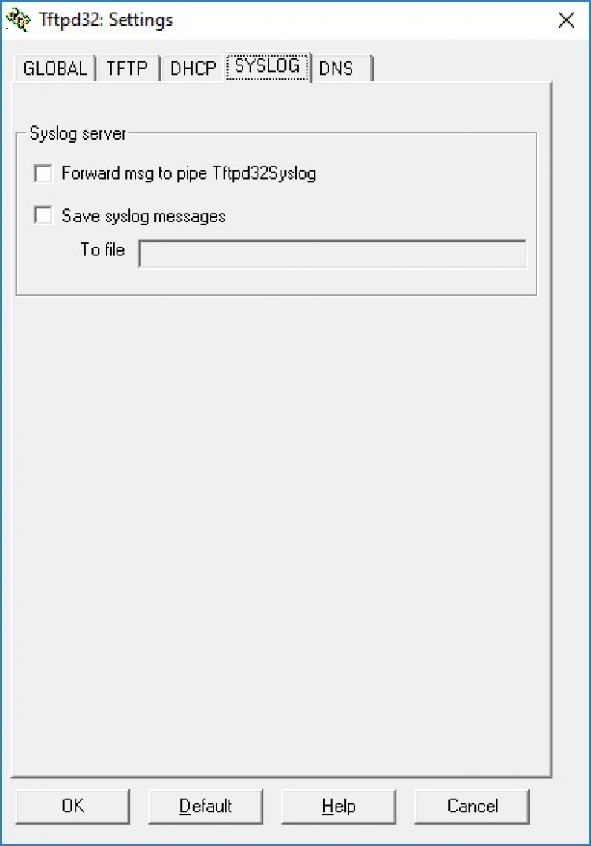Confirm settings with the OK button

coord(72,806)
